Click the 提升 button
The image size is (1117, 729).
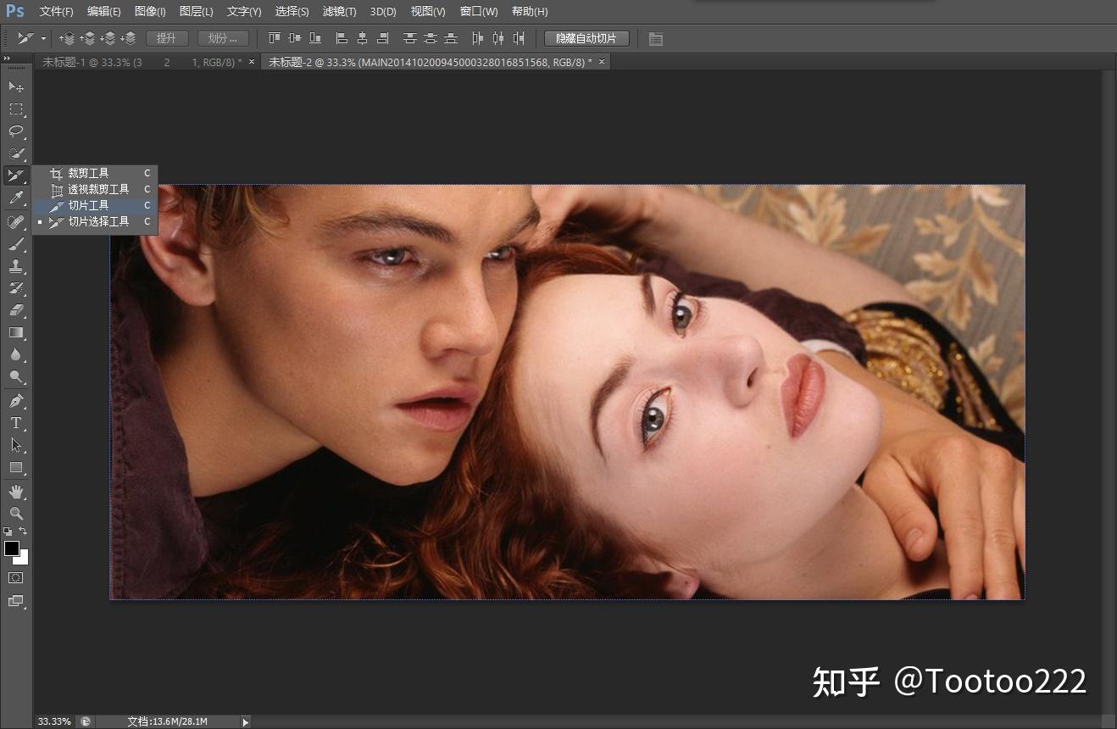click(x=167, y=38)
